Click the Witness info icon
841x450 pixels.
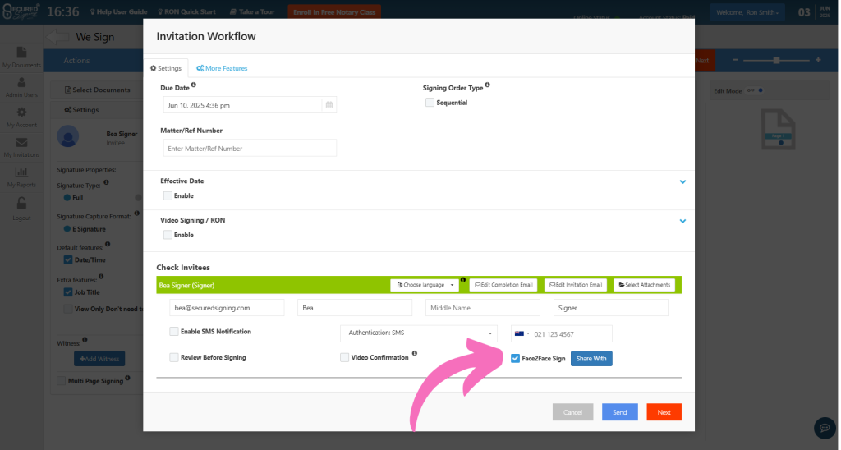pos(85,339)
